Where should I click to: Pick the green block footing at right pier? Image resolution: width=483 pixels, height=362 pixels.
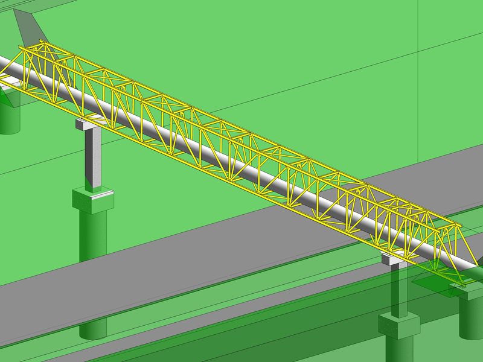tap(399, 326)
